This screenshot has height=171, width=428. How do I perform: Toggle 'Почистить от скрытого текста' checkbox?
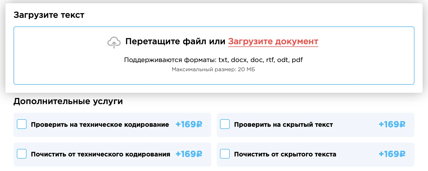tap(225, 154)
